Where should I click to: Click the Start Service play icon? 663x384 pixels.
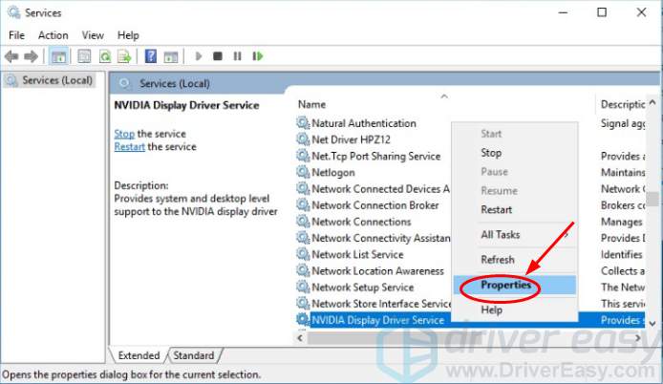coord(199,56)
